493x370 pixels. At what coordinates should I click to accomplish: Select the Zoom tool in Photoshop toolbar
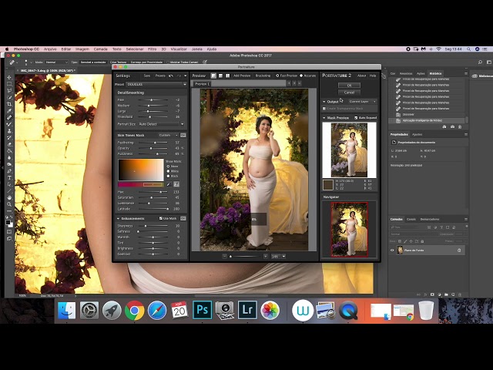tap(9, 204)
